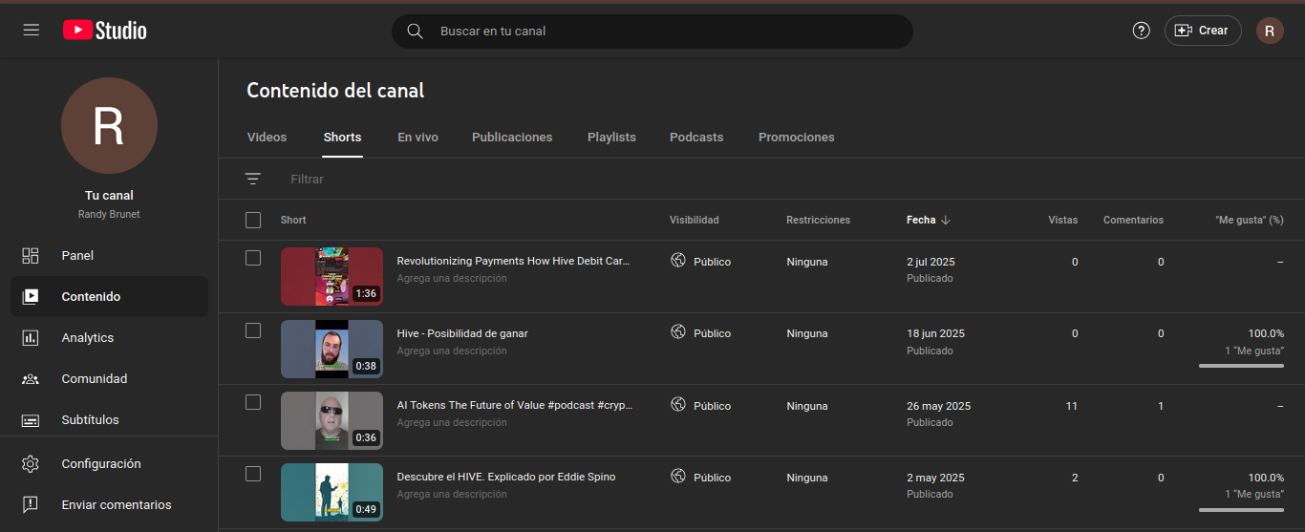
Task: Open the Podcasts tab
Action: (696, 138)
